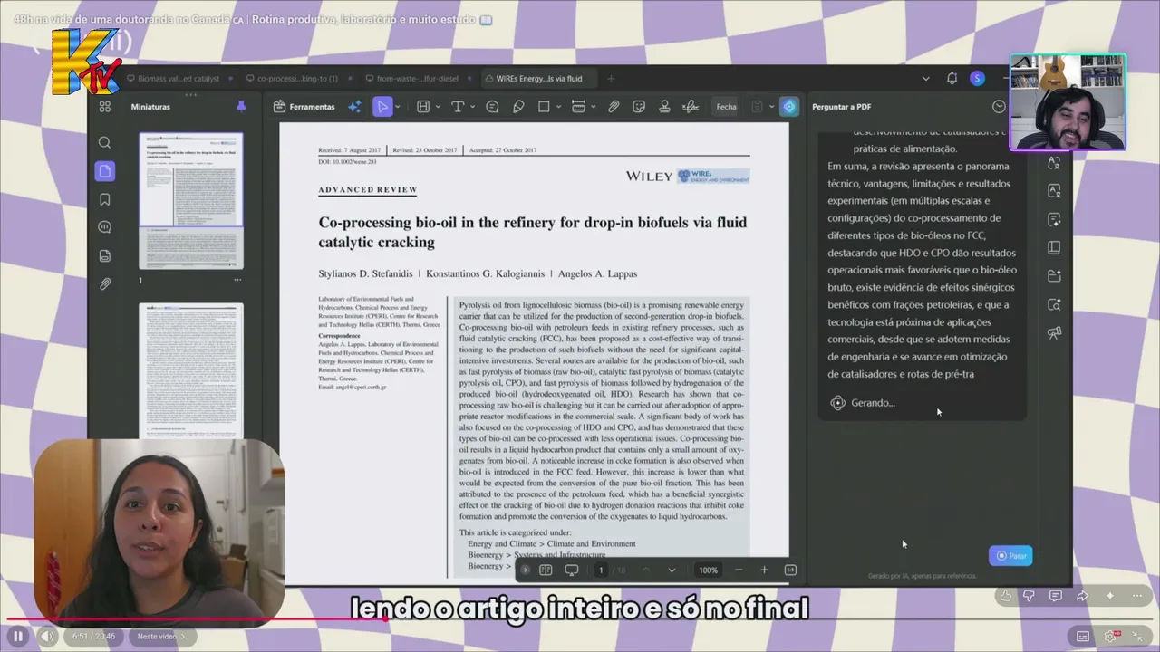Screen dimensions: 1160x652
Task: Open the comments panel in the sidebar
Action: 105,227
